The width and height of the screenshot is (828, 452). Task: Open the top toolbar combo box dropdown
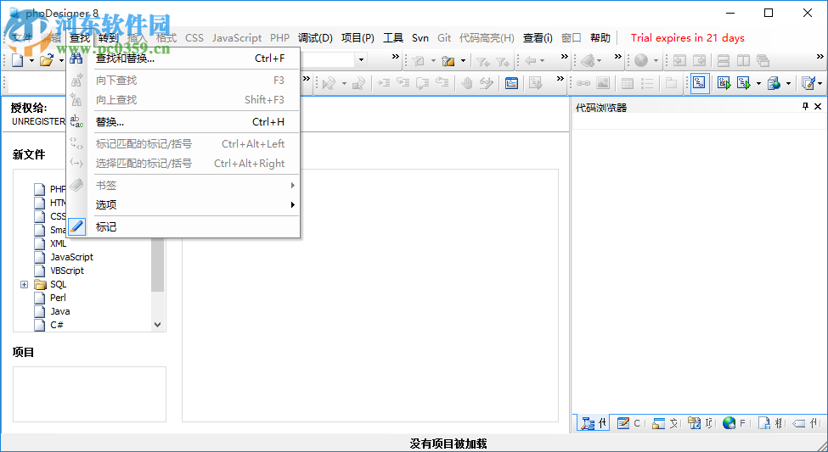(361, 59)
